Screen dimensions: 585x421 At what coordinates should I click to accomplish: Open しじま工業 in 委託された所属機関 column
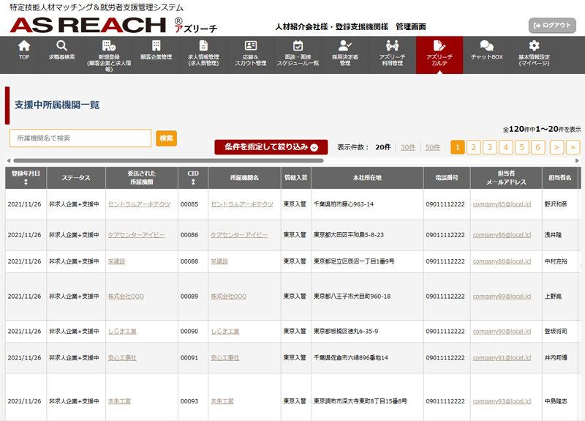coord(122,332)
